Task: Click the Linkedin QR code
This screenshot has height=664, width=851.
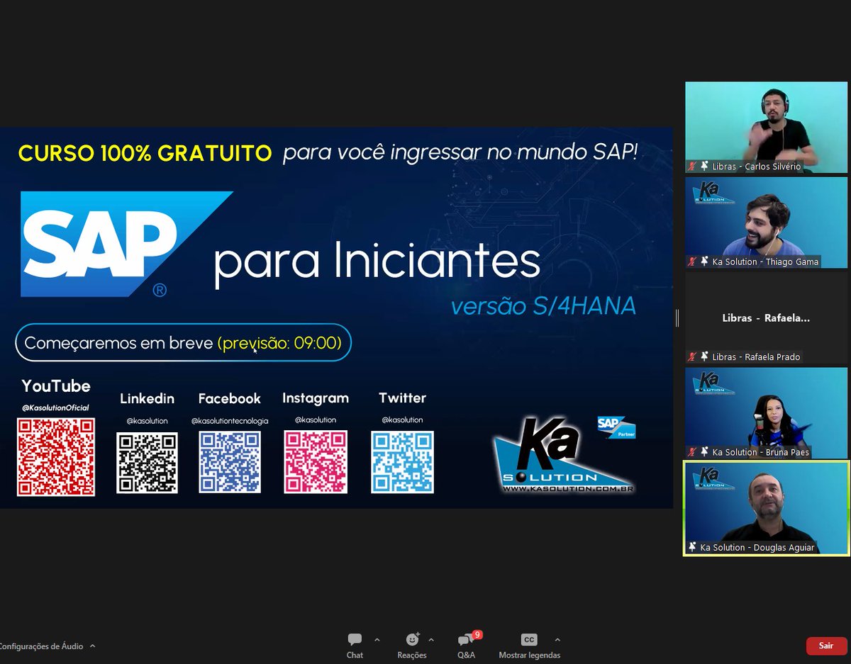Action: click(147, 463)
